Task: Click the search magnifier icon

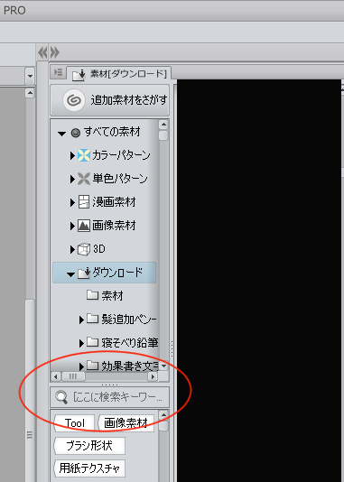Action: point(61,397)
